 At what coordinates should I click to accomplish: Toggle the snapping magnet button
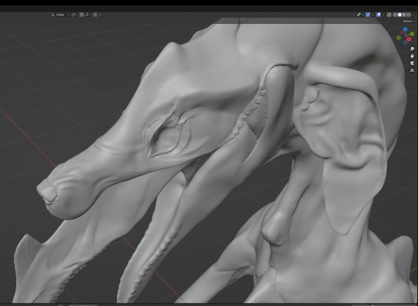[81, 15]
